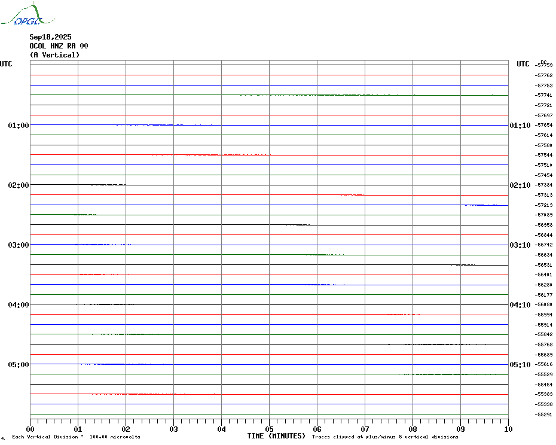Click minute mark 06 on time axis
Image resolution: width=556 pixels, height=445 pixels.
pos(317,429)
